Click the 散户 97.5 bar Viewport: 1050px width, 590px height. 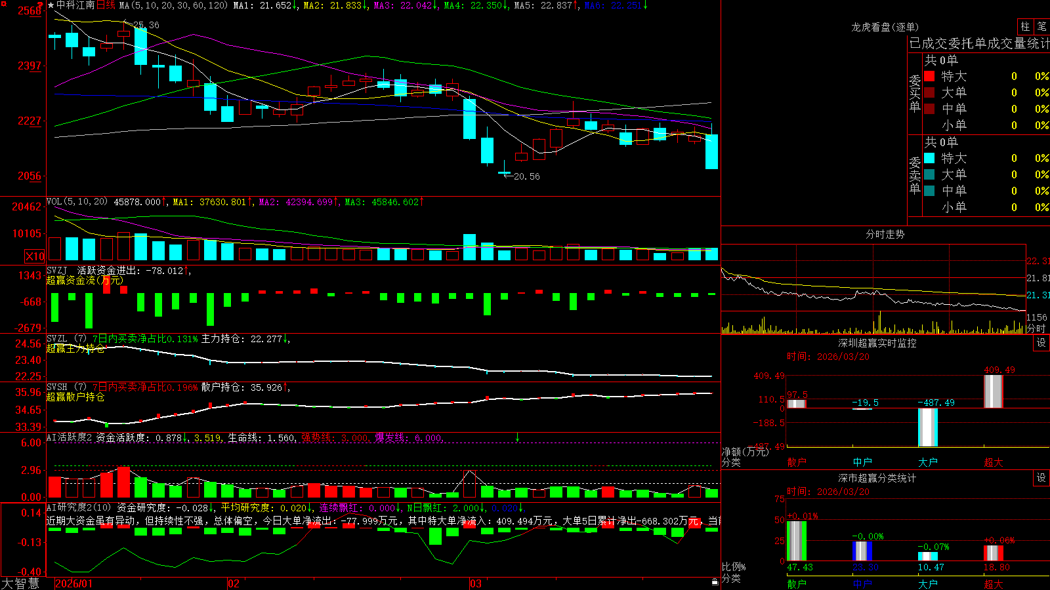(x=797, y=404)
